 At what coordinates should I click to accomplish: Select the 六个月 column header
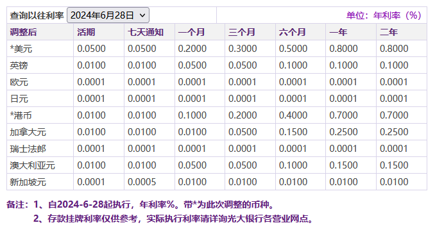pos(292,32)
